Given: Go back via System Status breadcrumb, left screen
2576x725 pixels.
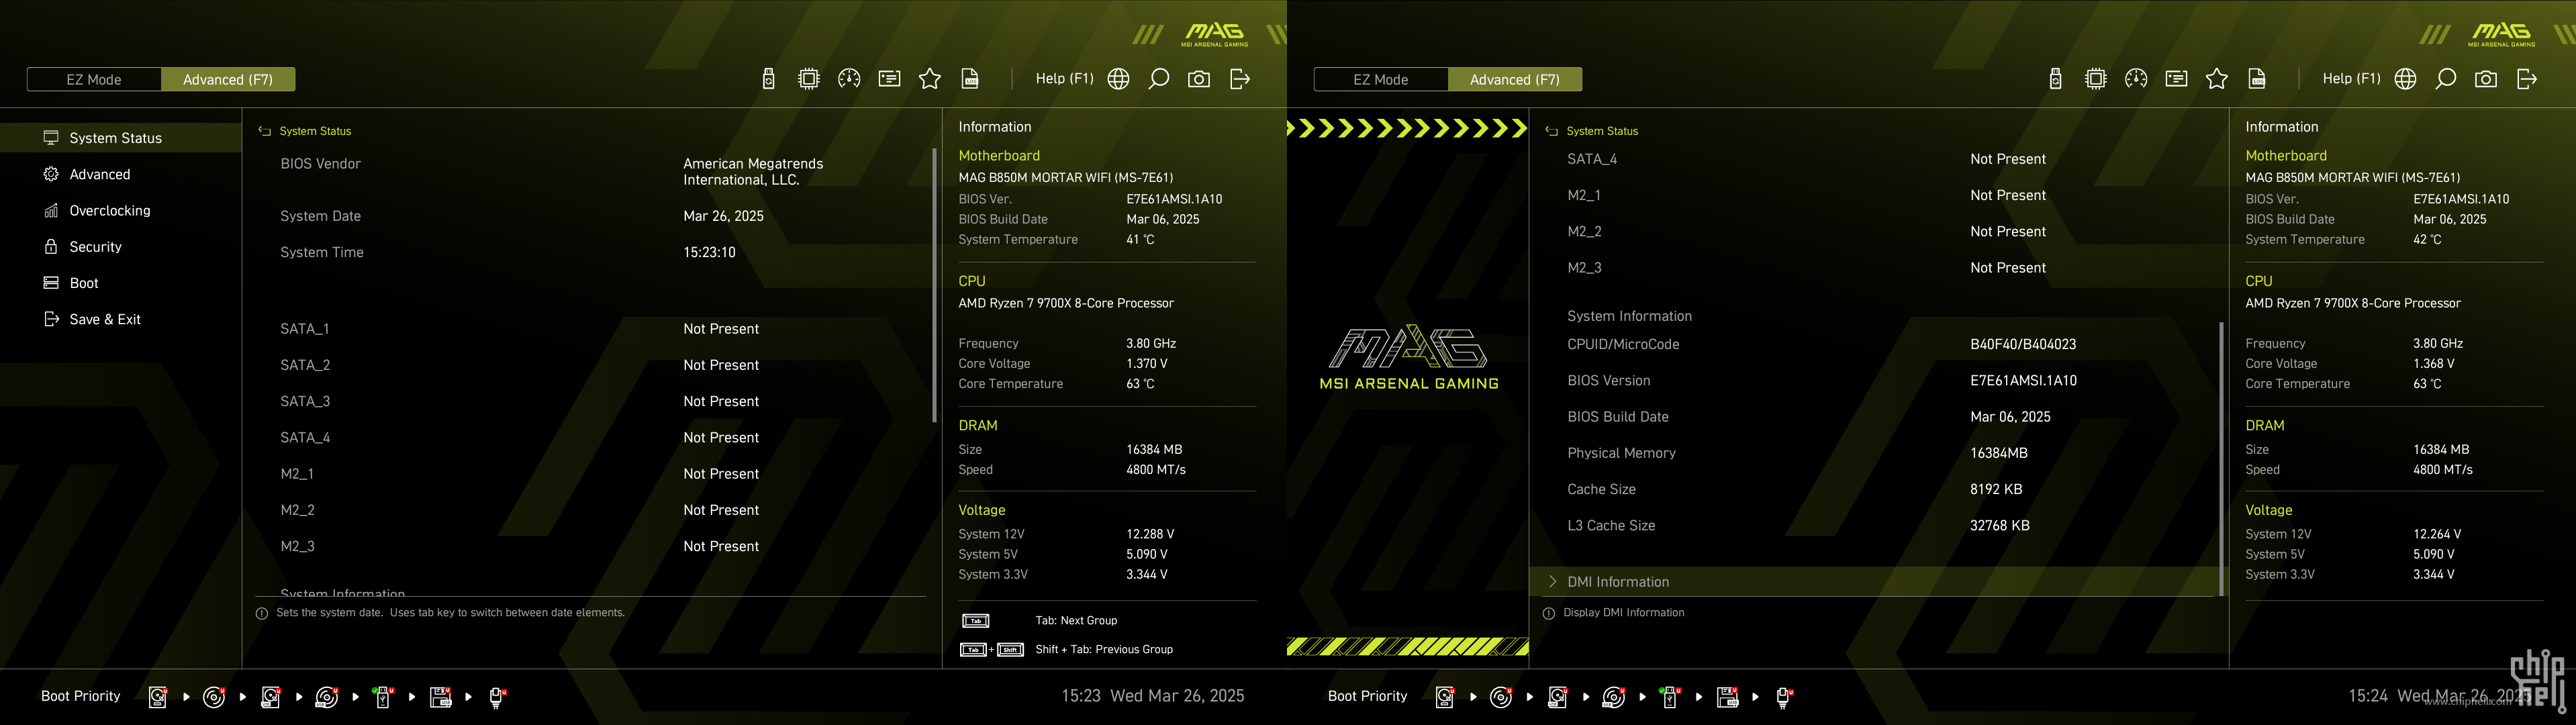Looking at the screenshot, I should [x=305, y=131].
